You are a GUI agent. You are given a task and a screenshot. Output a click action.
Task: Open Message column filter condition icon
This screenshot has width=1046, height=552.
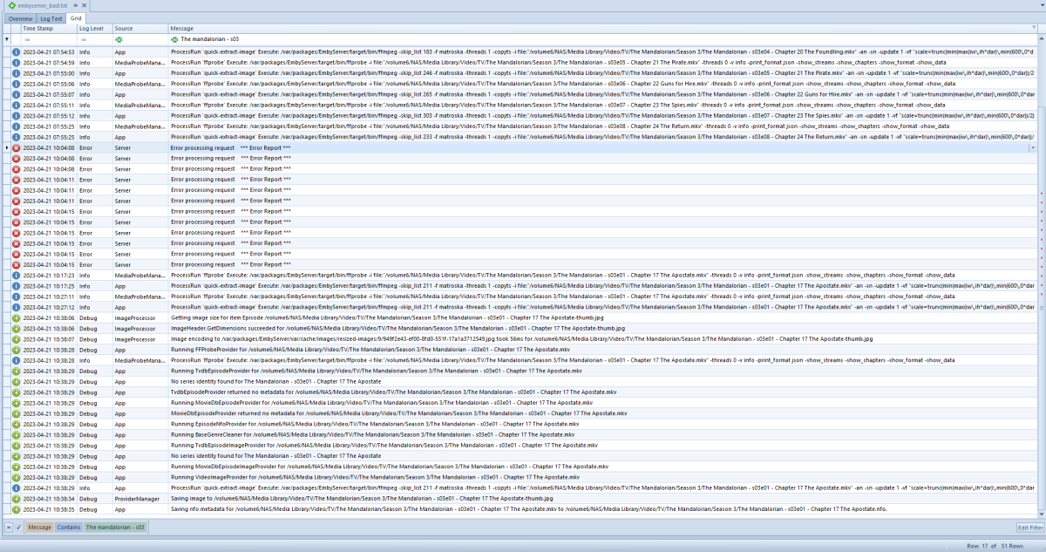(174, 39)
